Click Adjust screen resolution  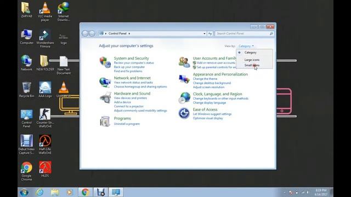(208, 88)
